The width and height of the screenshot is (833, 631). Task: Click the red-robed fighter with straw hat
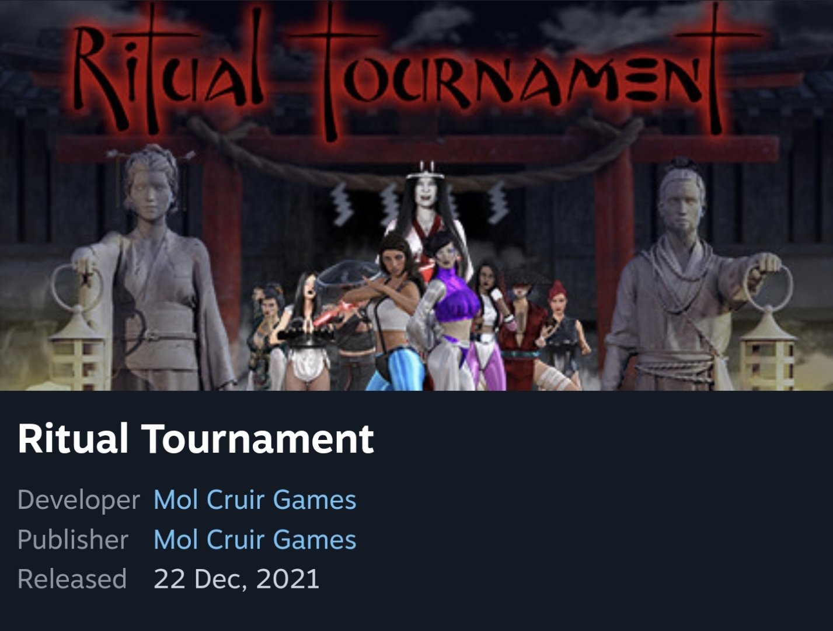[x=524, y=327]
